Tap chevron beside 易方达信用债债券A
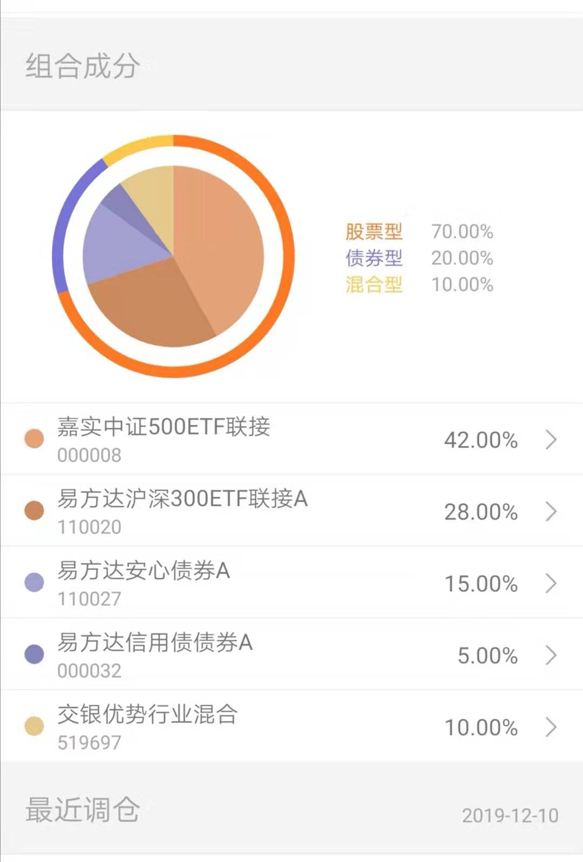 point(551,655)
